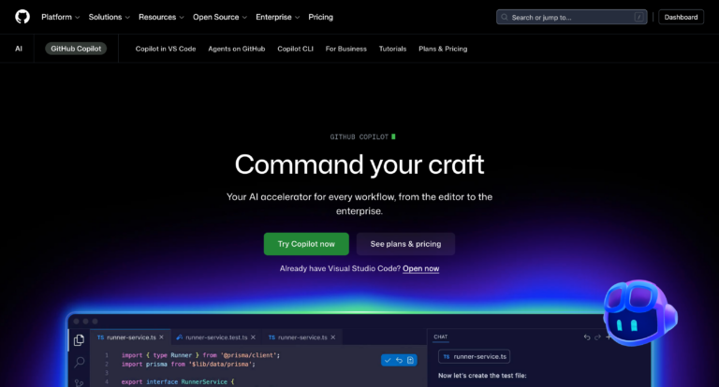Click the "import prisma from '$lib/data/prisma'" code line

point(188,365)
